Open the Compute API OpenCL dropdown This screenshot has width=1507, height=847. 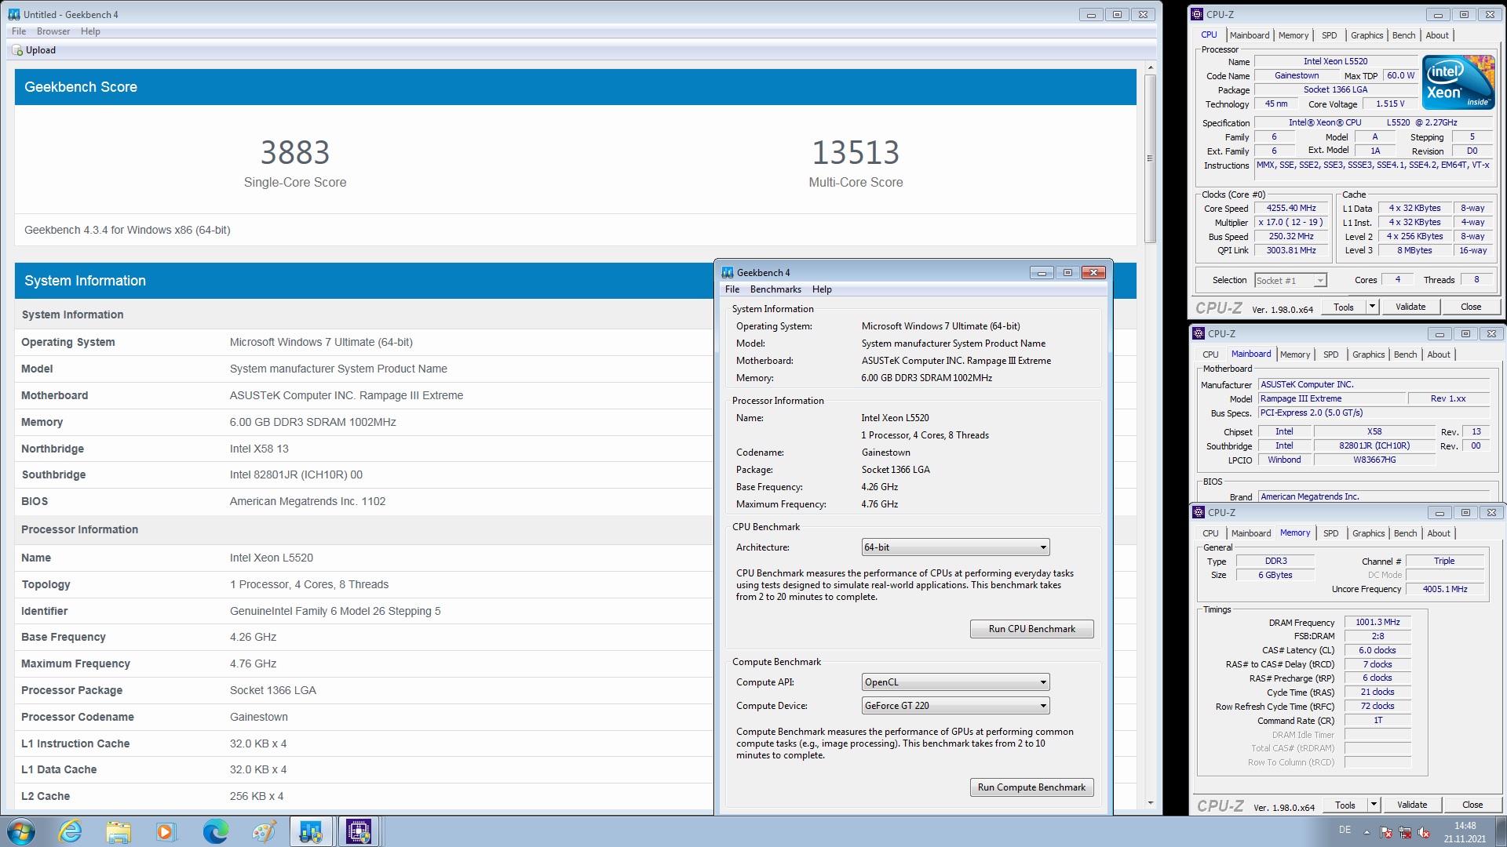click(x=955, y=682)
